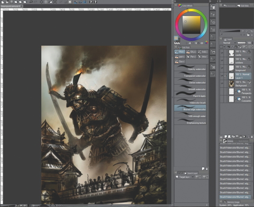Choose the Dense watercolor brush
The image size is (254, 207).
click(190, 81)
